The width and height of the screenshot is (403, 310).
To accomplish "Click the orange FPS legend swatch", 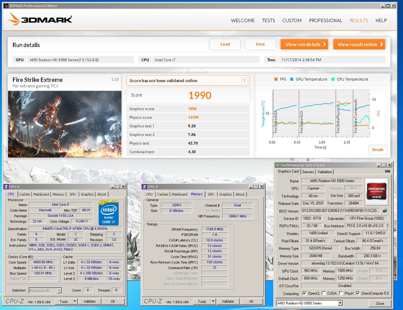I will [276, 79].
